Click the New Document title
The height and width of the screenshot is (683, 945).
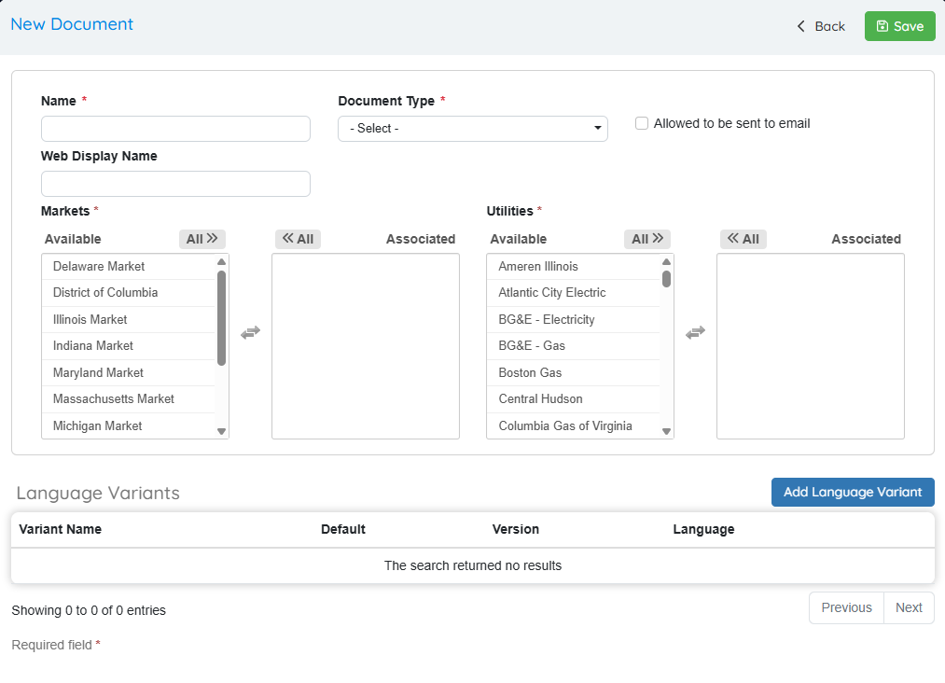point(72,24)
